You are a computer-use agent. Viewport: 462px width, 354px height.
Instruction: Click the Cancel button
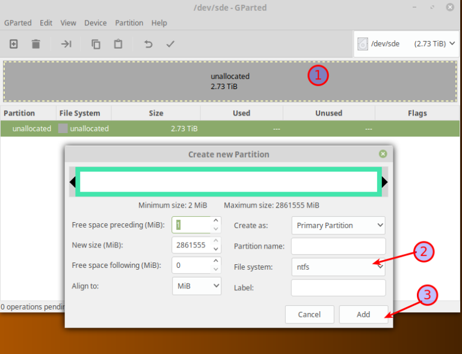tap(309, 314)
